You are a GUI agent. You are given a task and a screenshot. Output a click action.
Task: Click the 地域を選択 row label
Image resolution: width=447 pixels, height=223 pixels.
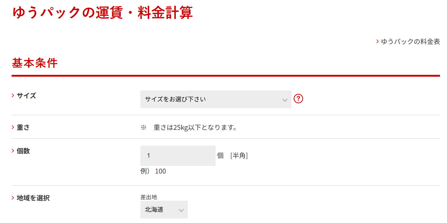[x=33, y=198]
